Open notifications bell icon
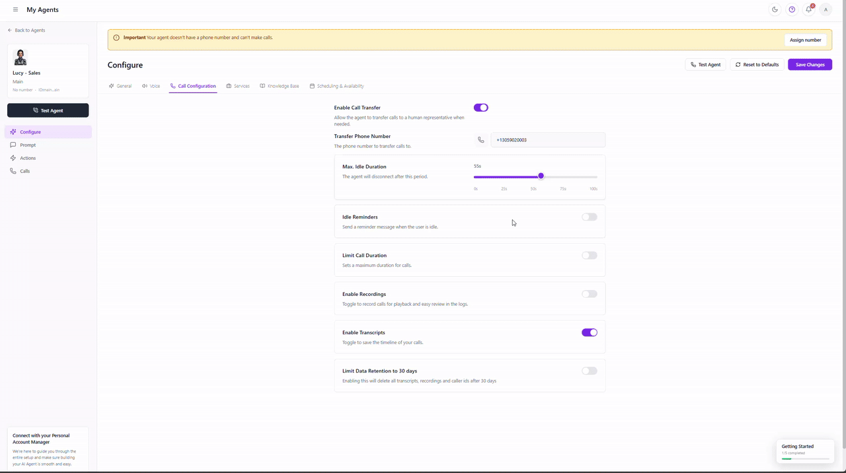This screenshot has height=473, width=846. (808, 10)
